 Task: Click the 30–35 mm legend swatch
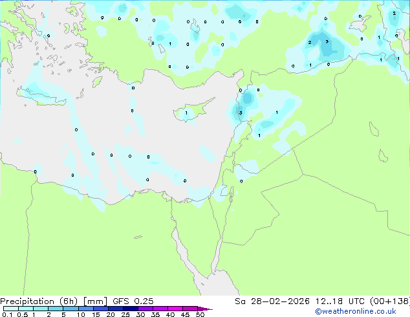(146, 309)
